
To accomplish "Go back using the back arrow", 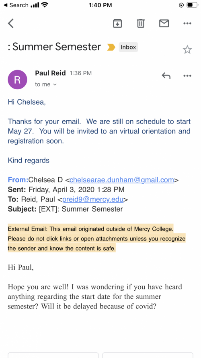I will pyautogui.click(x=11, y=23).
